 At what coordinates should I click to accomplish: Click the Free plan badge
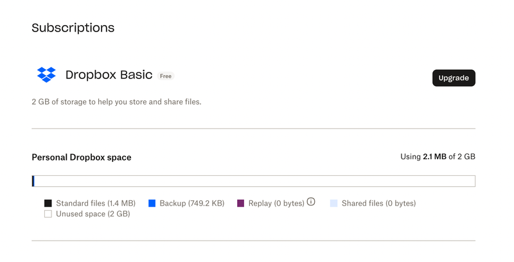[166, 76]
